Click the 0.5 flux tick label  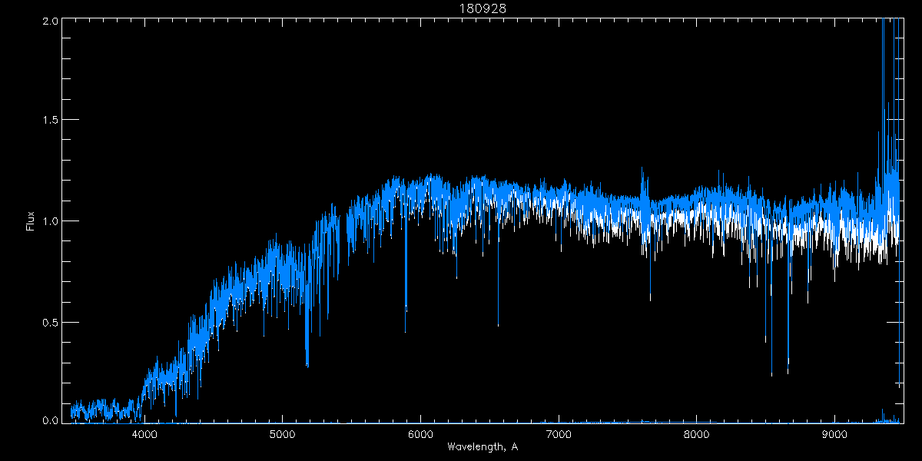click(50, 322)
